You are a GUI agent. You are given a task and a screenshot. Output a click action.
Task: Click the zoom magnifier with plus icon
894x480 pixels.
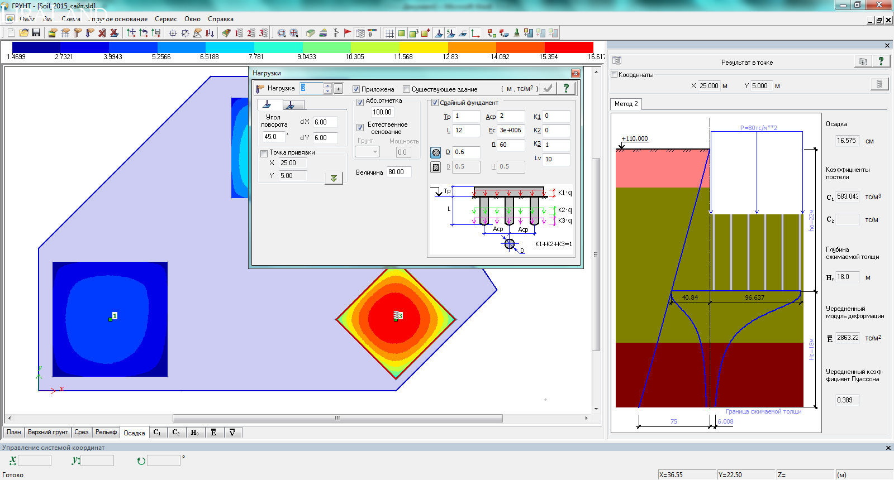pos(294,33)
